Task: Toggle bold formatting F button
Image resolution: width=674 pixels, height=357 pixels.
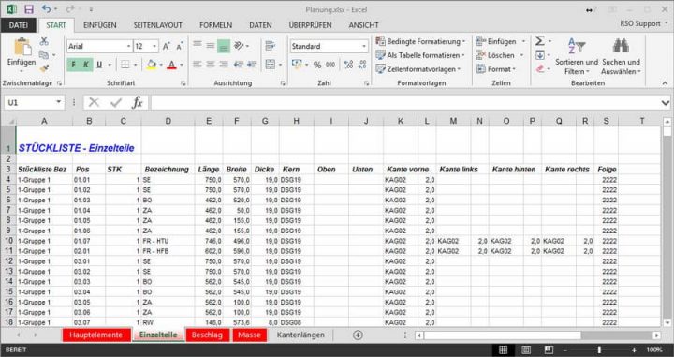Action: pos(74,65)
